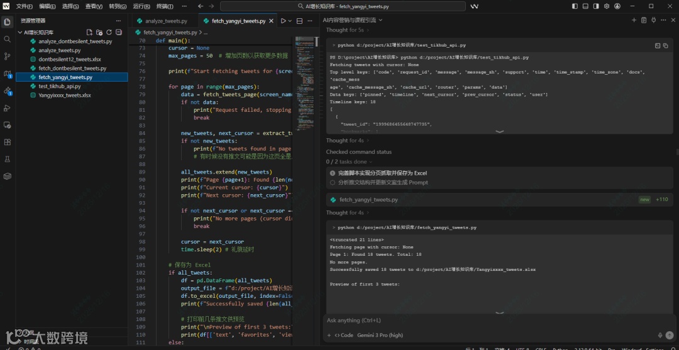Click the New File icon in explorer
679x350 pixels.
click(90, 32)
